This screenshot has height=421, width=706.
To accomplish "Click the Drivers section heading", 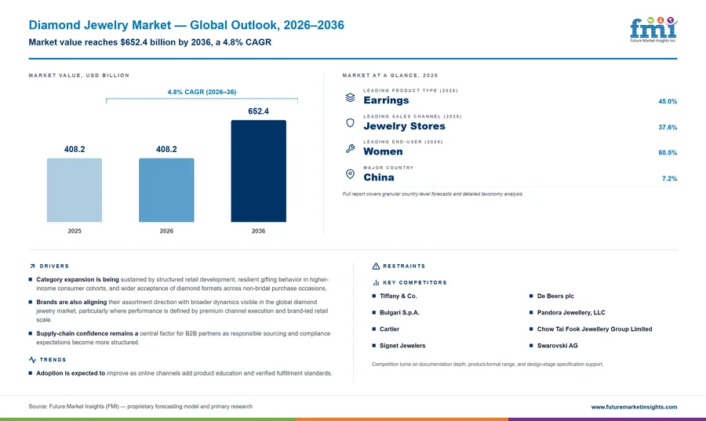I will 54,267.
